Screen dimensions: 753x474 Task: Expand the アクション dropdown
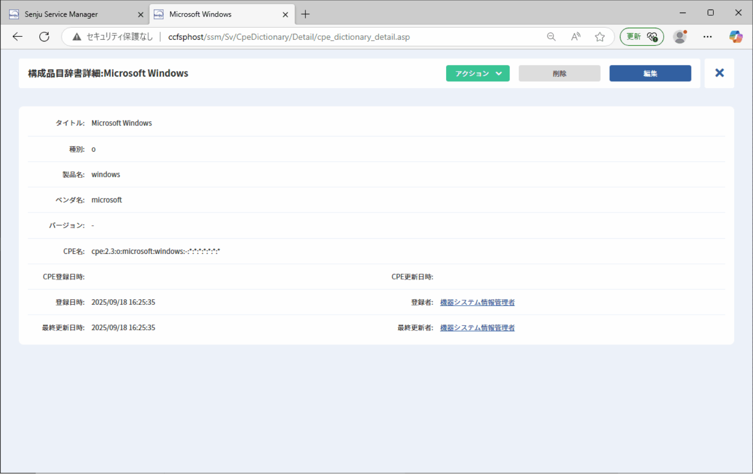point(478,74)
